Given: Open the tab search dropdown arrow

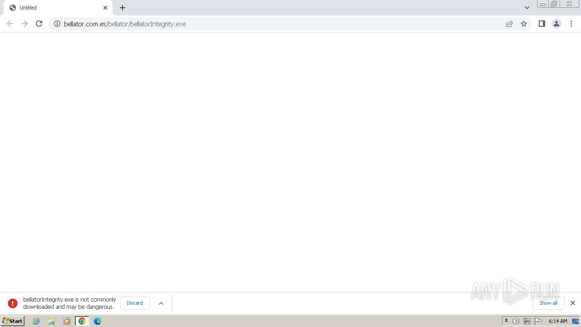Looking at the screenshot, I should (527, 8).
